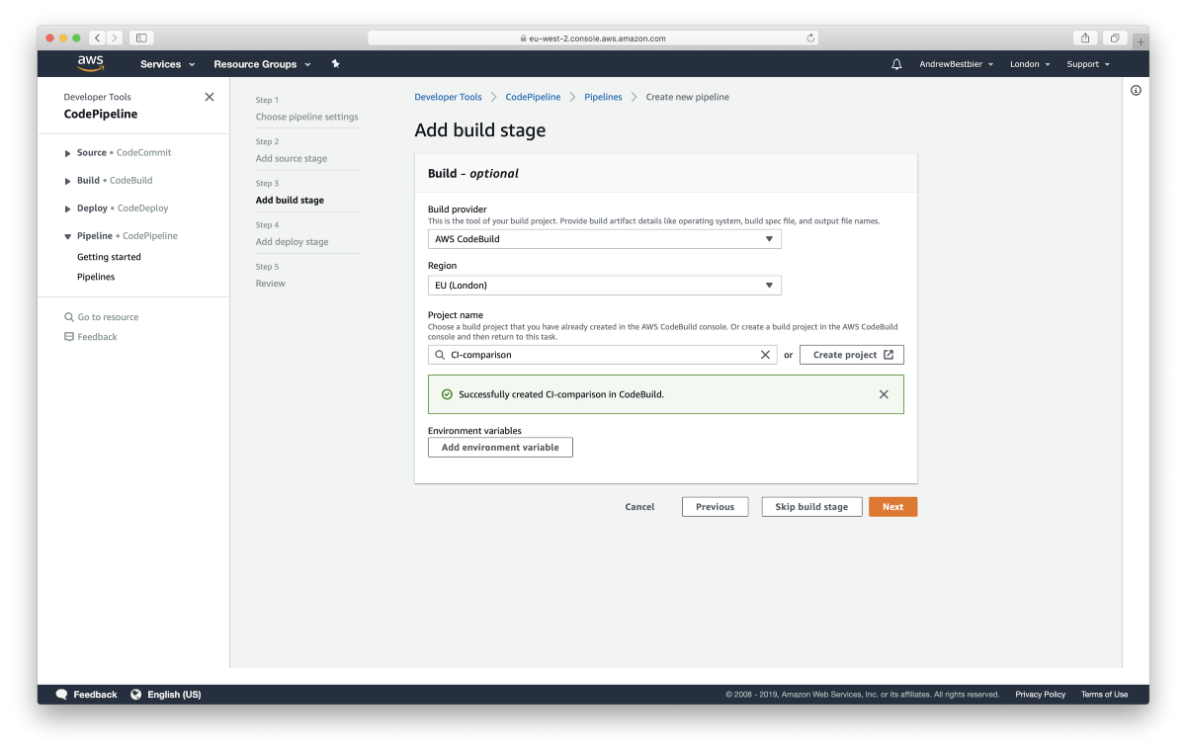Click Safari address bar
The image size is (1186, 753).
tap(594, 39)
